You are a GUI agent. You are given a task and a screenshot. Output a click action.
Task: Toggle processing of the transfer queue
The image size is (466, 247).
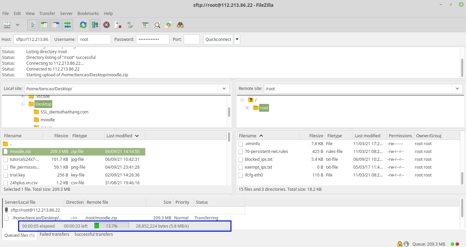[x=95, y=25]
